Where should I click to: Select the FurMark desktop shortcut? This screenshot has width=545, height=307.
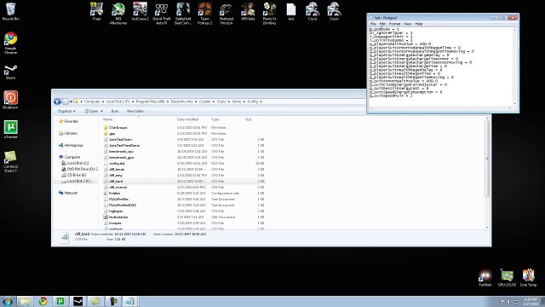485,277
